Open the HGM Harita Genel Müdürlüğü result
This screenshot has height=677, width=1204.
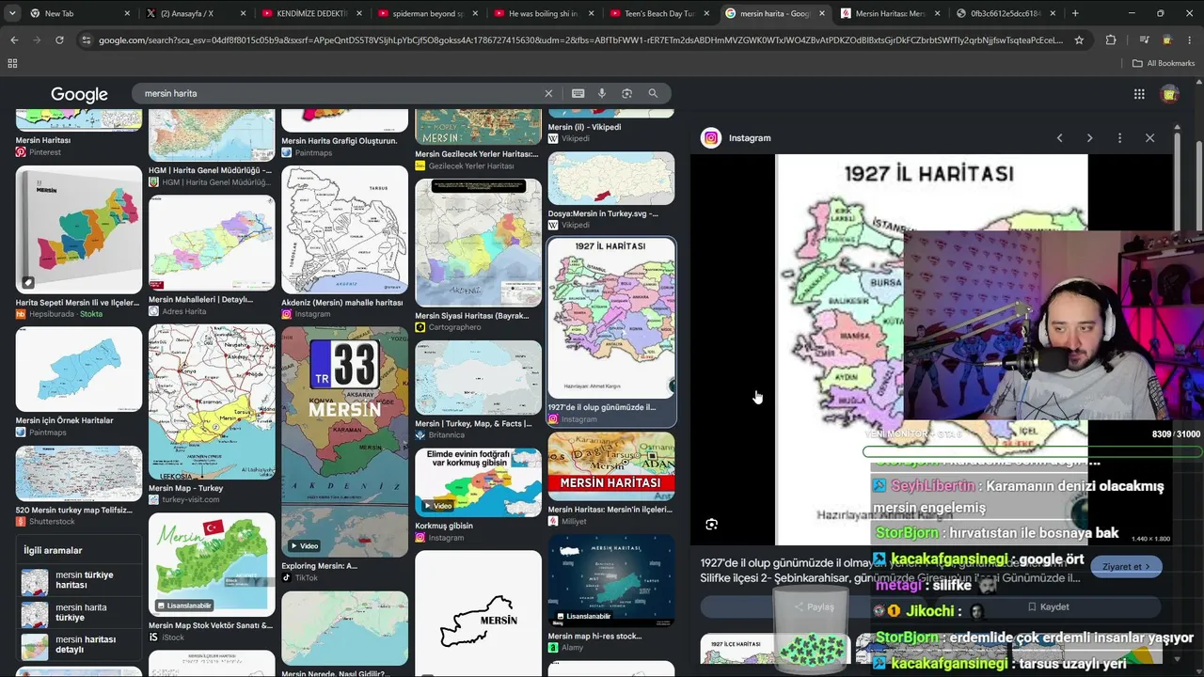[212, 148]
